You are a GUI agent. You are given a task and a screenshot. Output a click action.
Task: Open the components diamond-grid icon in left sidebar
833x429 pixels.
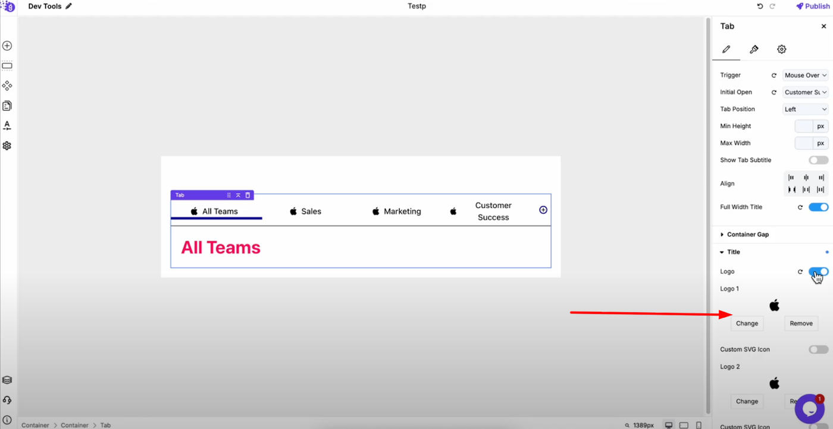click(7, 86)
